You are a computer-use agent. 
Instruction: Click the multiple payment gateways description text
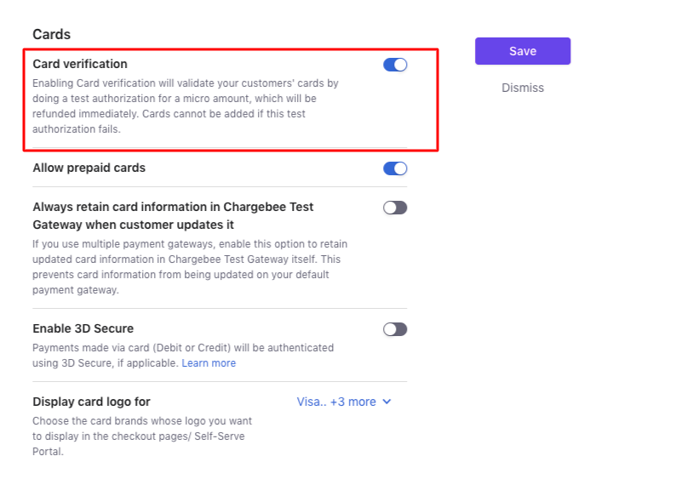tap(189, 266)
